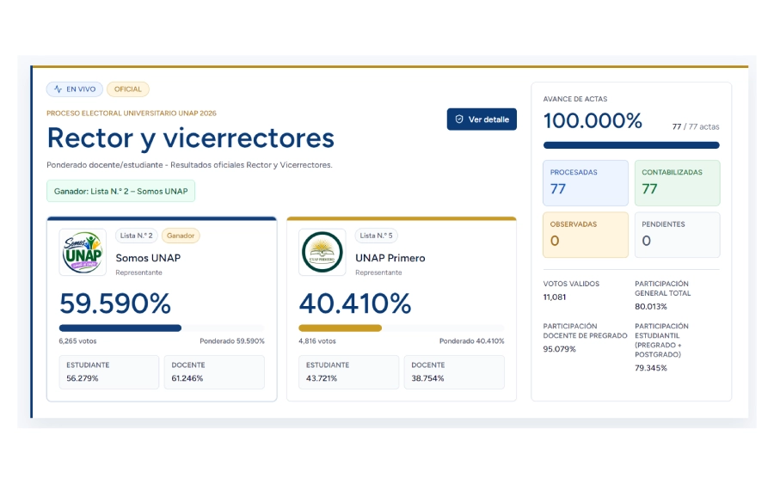
Task: Click the Ponderado 59.590% label
Action: pyautogui.click(x=232, y=341)
